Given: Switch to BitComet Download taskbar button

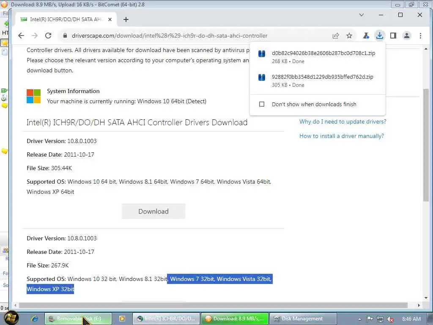Looking at the screenshot, I should click(234, 319).
